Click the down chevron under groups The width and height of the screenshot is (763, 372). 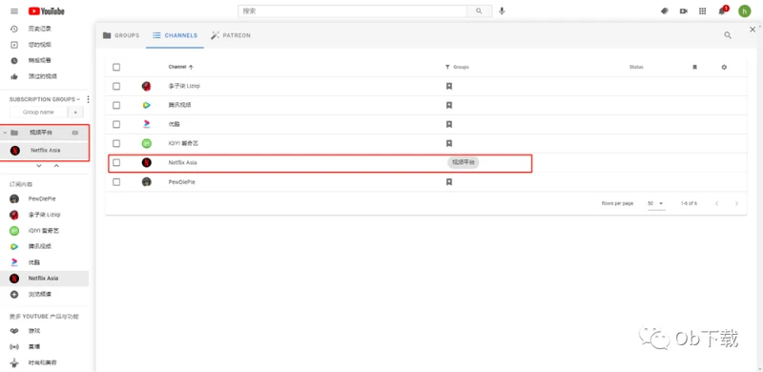pos(39,166)
